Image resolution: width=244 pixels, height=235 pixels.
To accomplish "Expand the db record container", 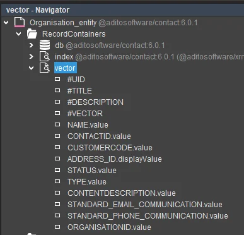I will tap(32, 45).
